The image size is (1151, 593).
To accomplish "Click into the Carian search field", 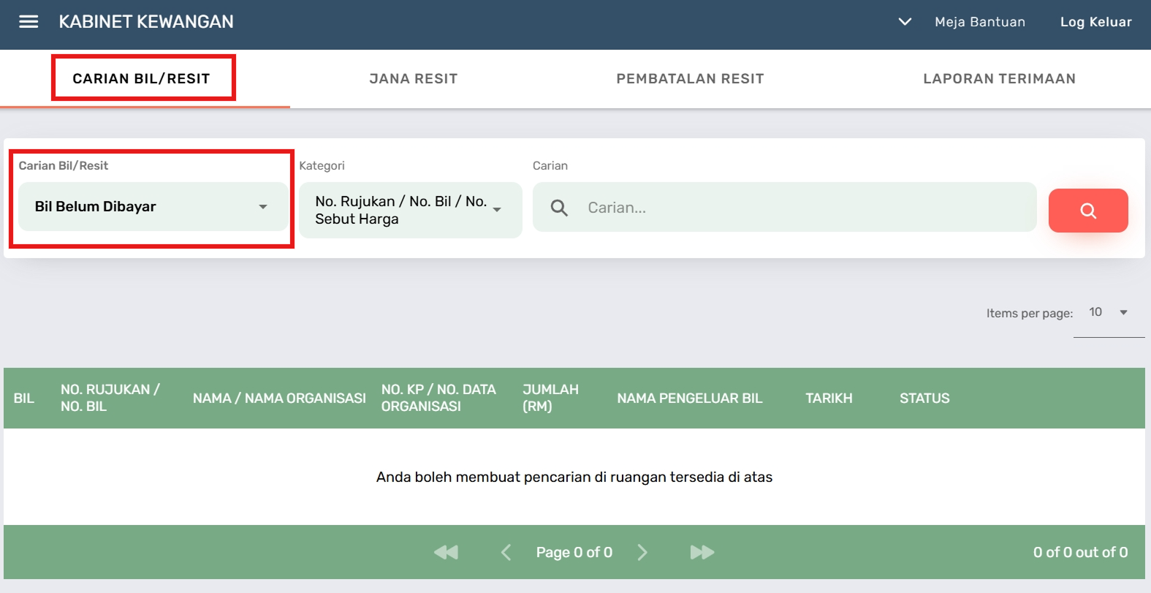I will coord(784,208).
